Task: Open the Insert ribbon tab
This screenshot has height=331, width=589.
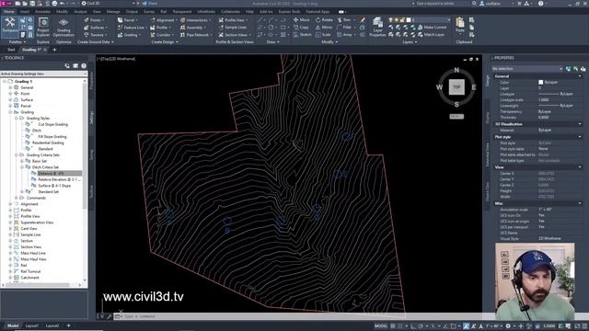Action: coord(25,12)
